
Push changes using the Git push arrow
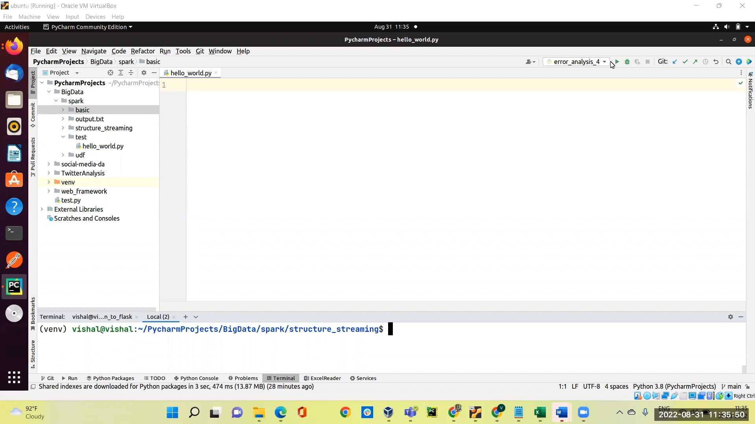pos(696,62)
